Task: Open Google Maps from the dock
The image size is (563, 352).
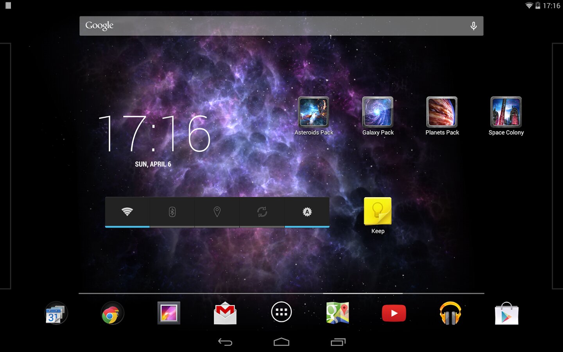Action: pyautogui.click(x=338, y=313)
